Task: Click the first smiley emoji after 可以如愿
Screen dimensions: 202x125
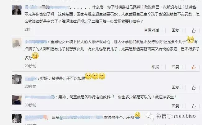Action: (88, 76)
